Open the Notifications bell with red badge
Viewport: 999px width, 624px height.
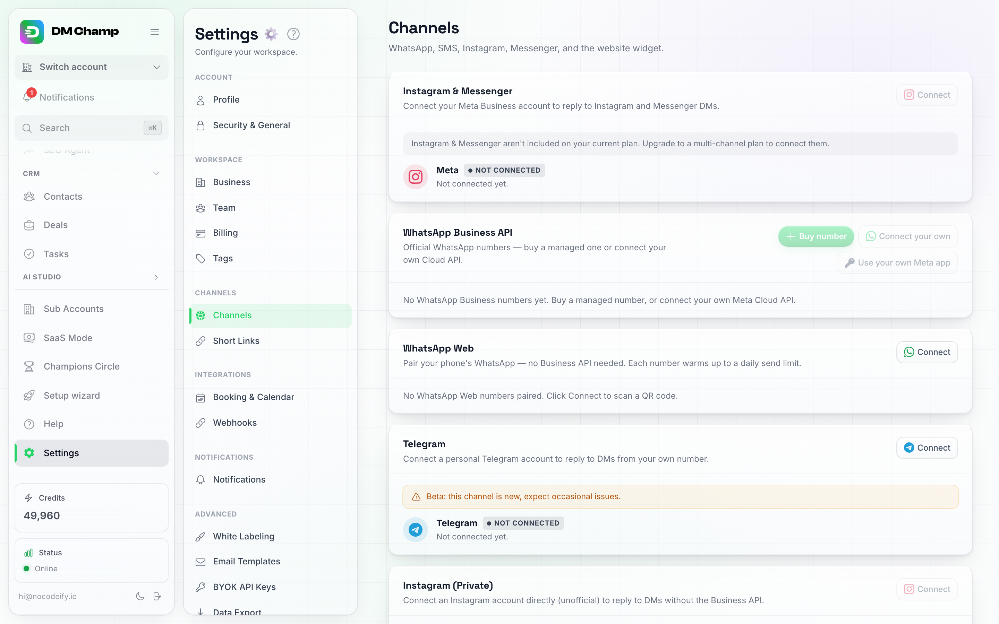point(28,97)
